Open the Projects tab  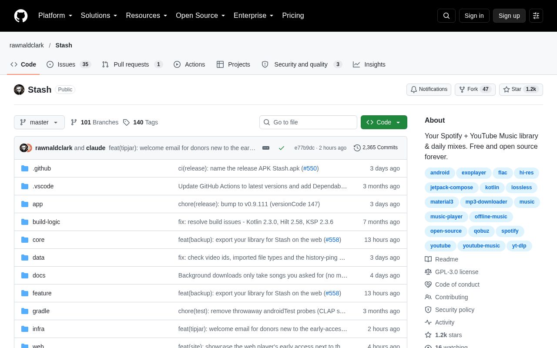point(233,64)
